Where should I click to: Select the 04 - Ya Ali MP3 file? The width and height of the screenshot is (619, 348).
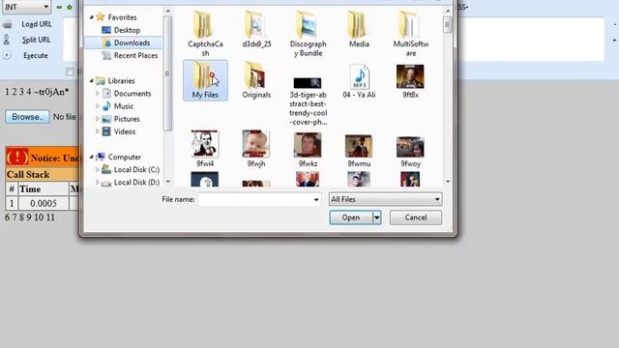tap(359, 81)
